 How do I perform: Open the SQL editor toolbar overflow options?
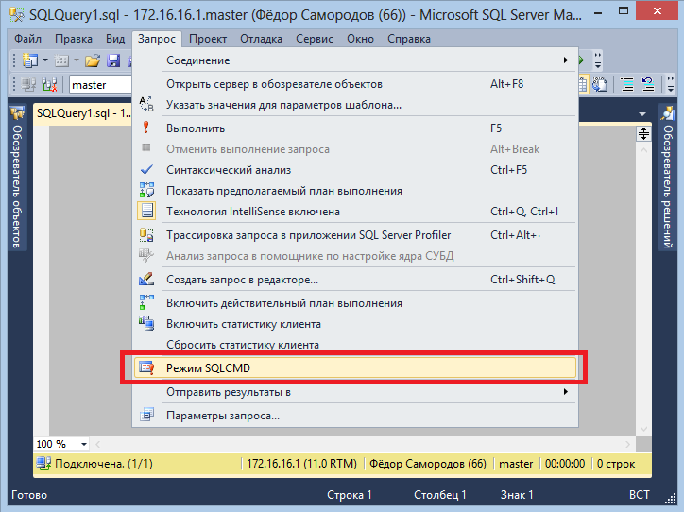pos(671,84)
